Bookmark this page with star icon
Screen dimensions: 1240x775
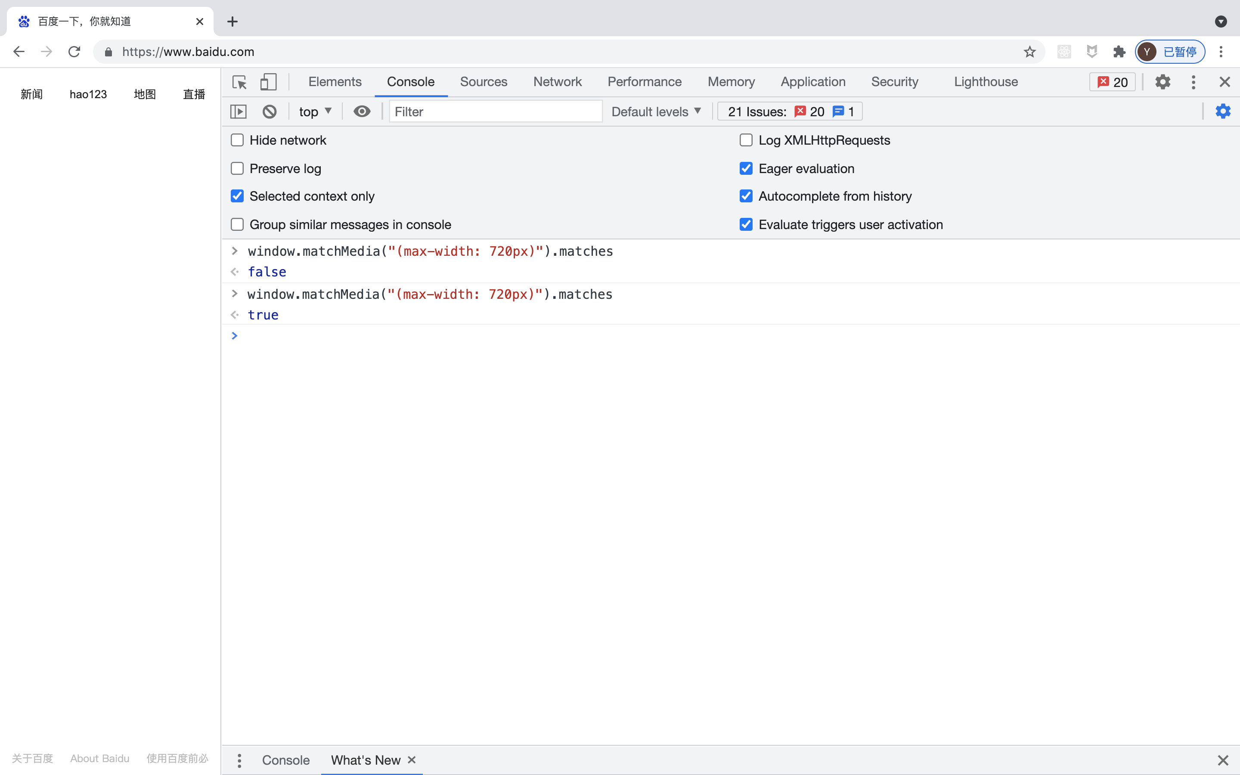coord(1029,52)
